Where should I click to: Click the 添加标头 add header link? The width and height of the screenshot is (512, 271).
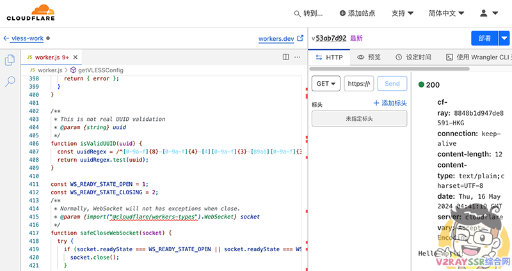coord(390,104)
